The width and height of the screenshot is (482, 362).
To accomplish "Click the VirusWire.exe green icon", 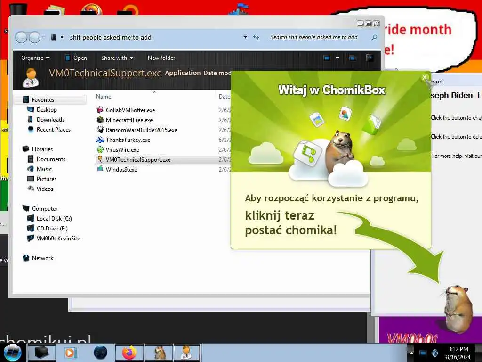I will [100, 149].
